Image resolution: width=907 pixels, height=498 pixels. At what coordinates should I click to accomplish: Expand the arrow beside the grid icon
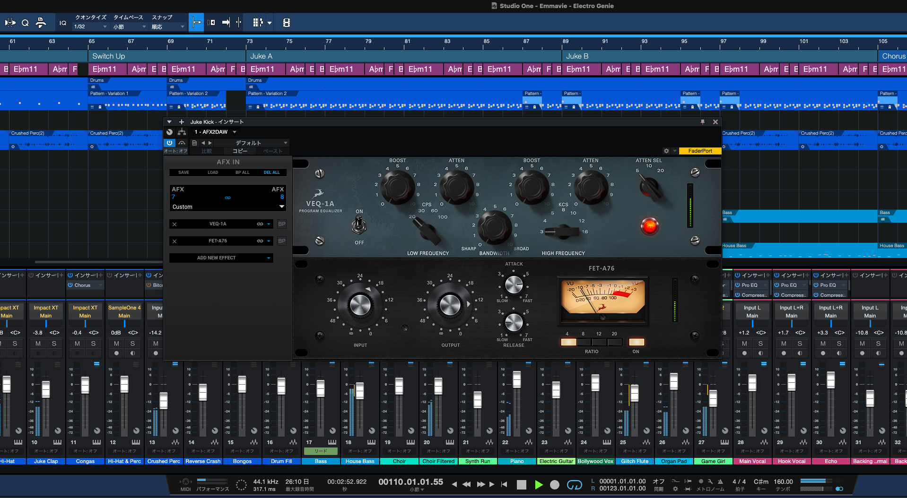click(270, 23)
